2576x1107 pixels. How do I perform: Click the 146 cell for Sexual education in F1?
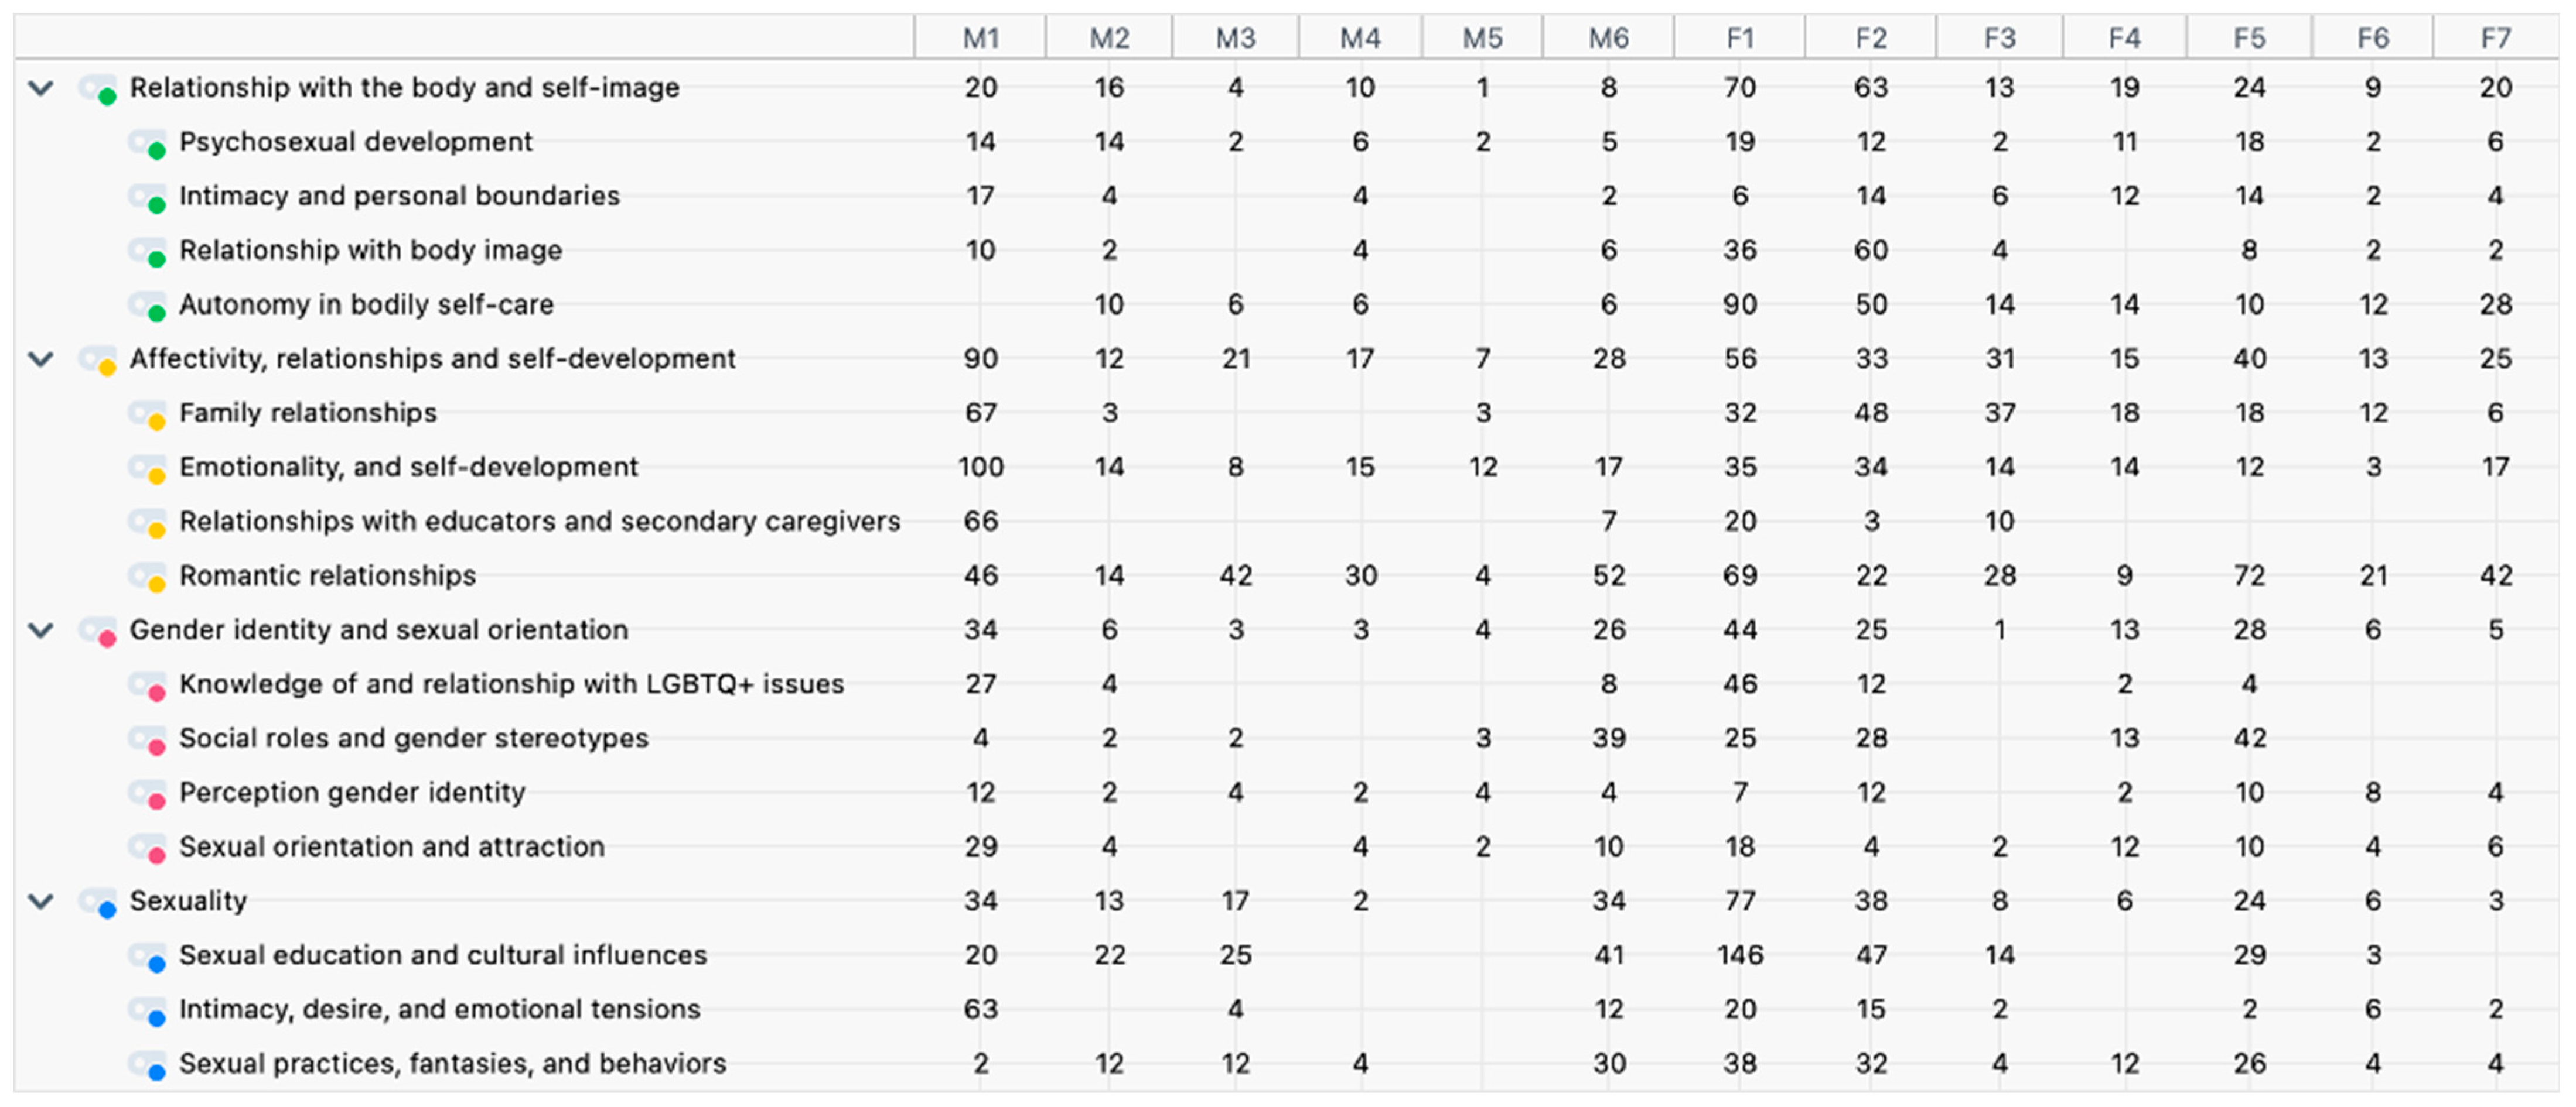(x=1740, y=956)
